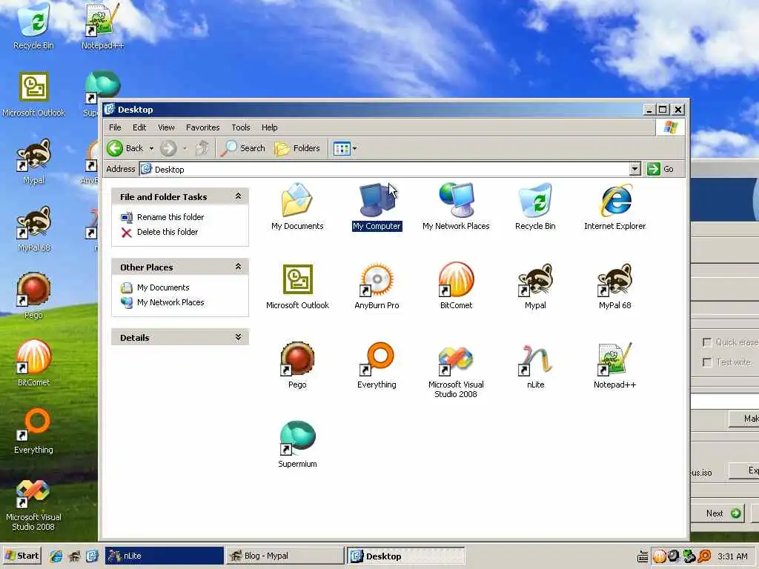Open the Edit menu

pyautogui.click(x=139, y=127)
